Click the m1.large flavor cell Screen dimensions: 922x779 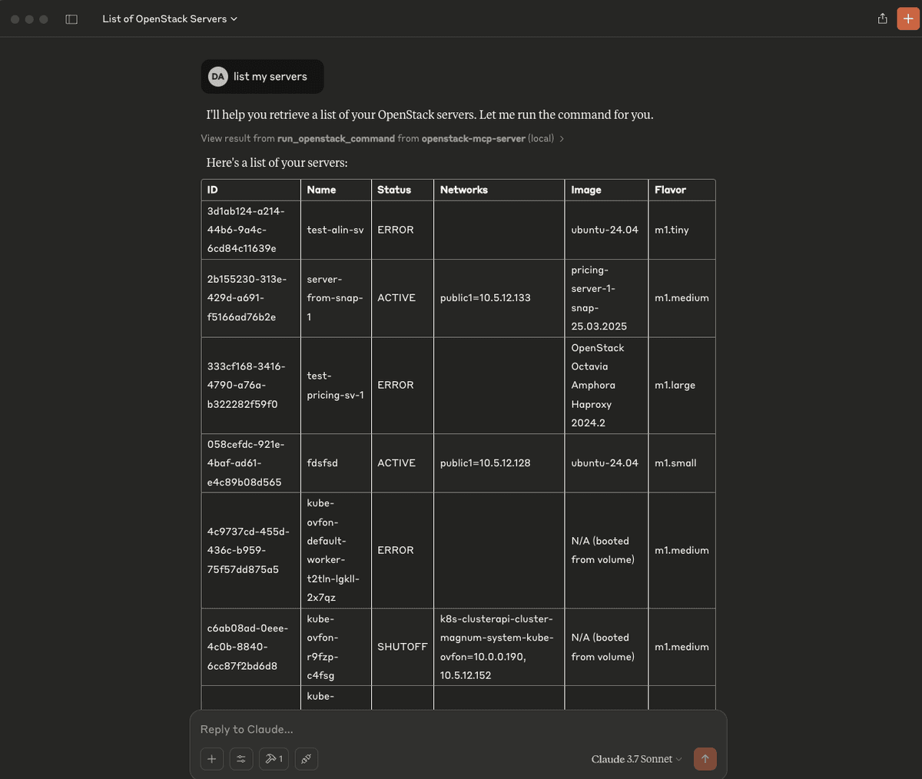point(682,386)
